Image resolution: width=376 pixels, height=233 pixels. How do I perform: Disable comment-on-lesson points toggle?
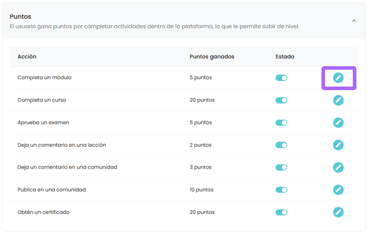[x=281, y=145]
